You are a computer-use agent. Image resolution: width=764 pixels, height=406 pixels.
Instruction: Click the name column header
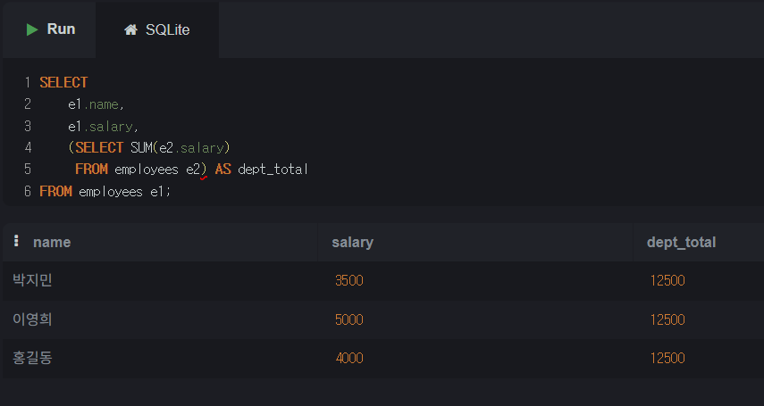pyautogui.click(x=52, y=242)
